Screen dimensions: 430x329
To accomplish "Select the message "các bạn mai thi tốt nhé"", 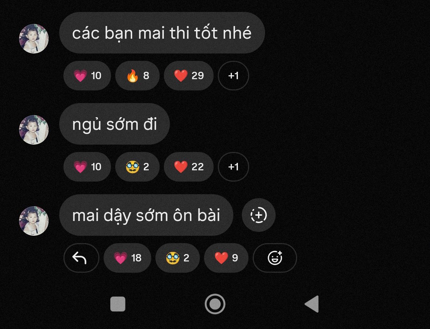I will [x=162, y=33].
